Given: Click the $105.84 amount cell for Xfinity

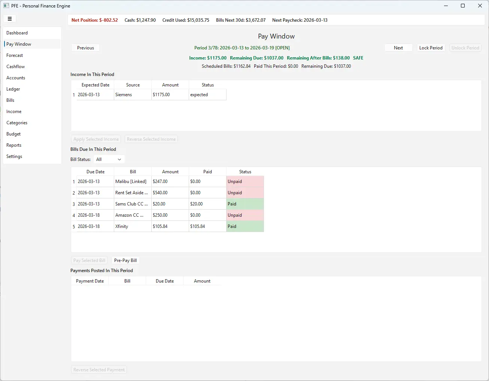Looking at the screenshot, I should (x=170, y=226).
